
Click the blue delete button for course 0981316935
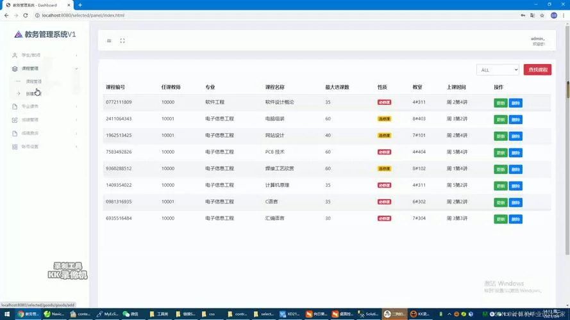(x=516, y=202)
